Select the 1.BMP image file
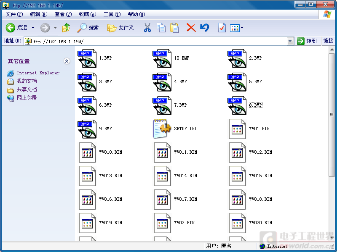This screenshot has height=252, width=337. (x=87, y=58)
